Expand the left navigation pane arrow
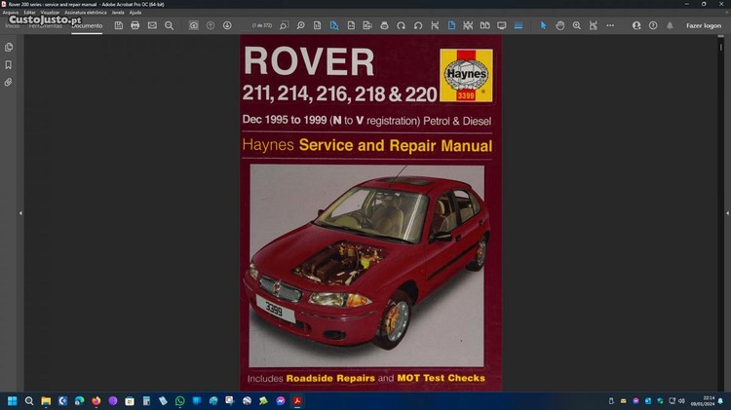Screen dimensions: 731x410 pos(20,212)
